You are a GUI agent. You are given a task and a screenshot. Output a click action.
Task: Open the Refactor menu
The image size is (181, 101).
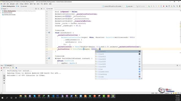click(x=27, y=4)
